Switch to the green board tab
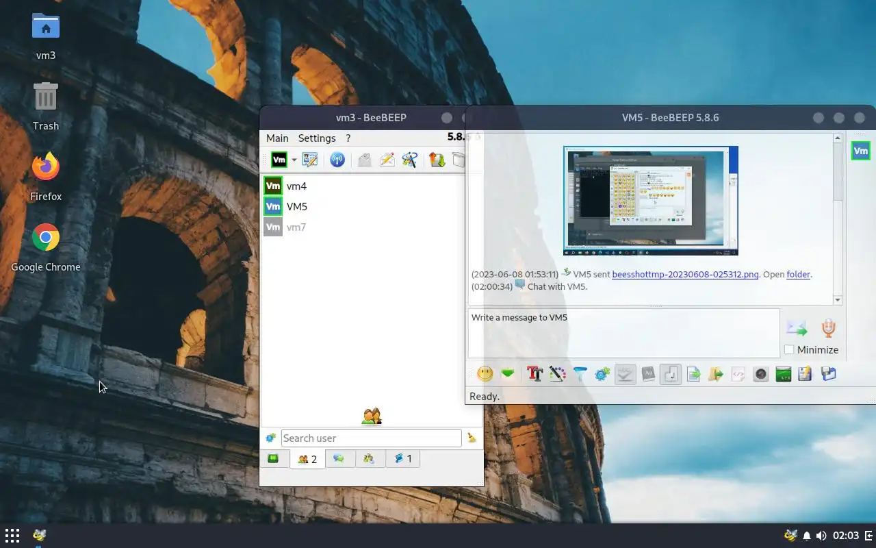The width and height of the screenshot is (876, 548). coord(274,458)
